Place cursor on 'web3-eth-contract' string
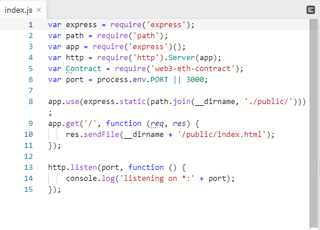The width and height of the screenshot is (320, 230). click(x=193, y=69)
